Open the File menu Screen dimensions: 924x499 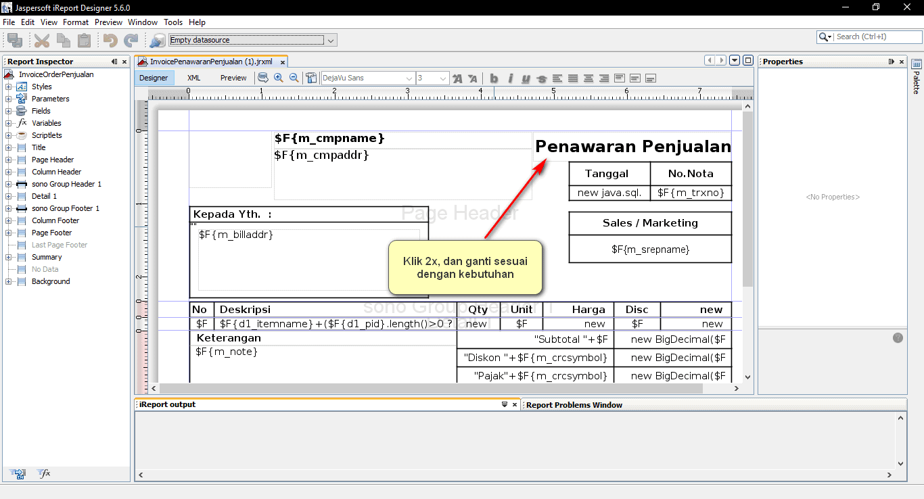[x=9, y=22]
